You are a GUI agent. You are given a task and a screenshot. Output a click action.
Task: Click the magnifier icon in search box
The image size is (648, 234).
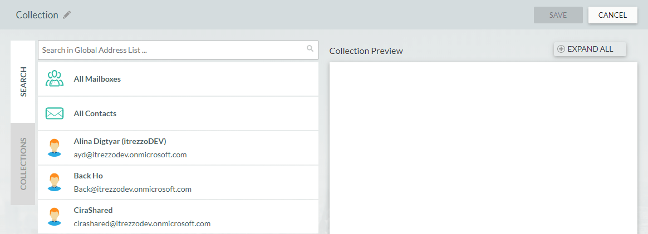(310, 49)
